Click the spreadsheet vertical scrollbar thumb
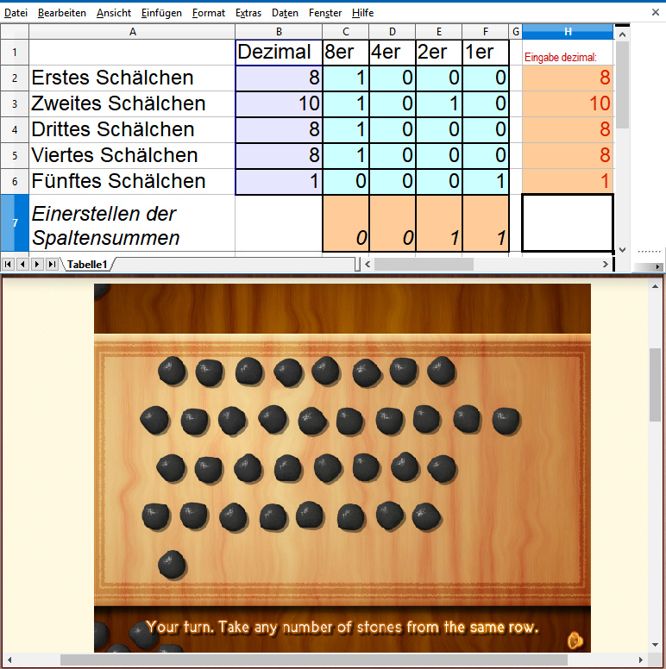This screenshot has width=666, height=669. click(x=622, y=84)
